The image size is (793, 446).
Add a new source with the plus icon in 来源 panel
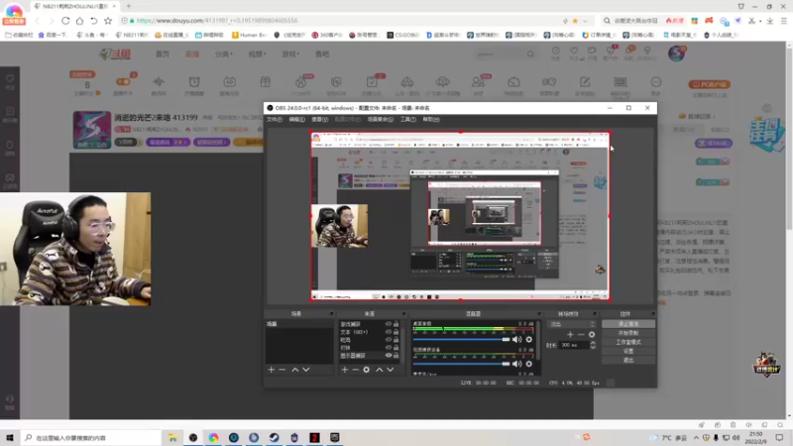click(344, 370)
